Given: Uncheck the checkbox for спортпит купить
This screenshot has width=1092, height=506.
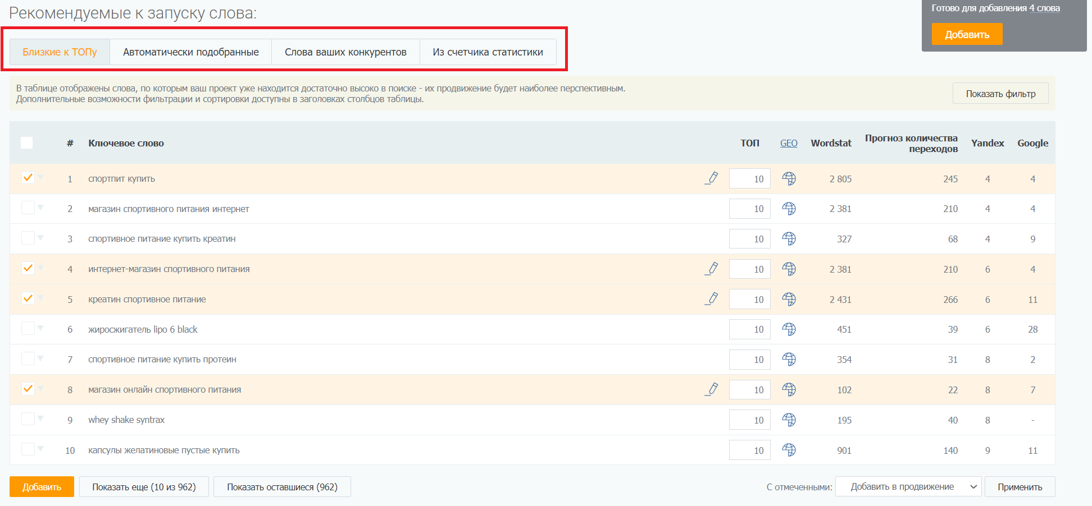Looking at the screenshot, I should coord(28,177).
